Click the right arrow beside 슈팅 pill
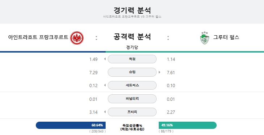Viewport: 264px width, 135px height. pyautogui.click(x=159, y=72)
